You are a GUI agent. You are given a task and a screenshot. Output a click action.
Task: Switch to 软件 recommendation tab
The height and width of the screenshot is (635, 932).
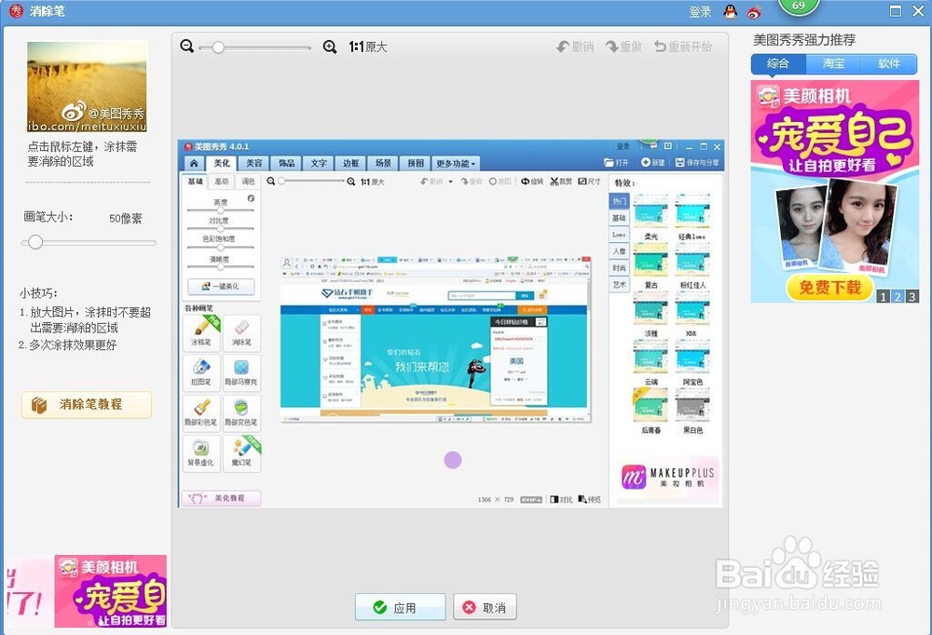[889, 63]
